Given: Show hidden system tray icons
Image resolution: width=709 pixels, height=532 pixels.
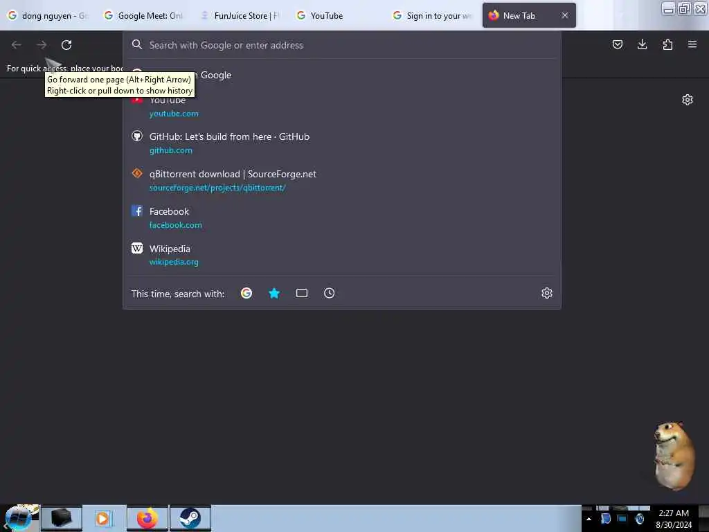Looking at the screenshot, I should [589, 519].
